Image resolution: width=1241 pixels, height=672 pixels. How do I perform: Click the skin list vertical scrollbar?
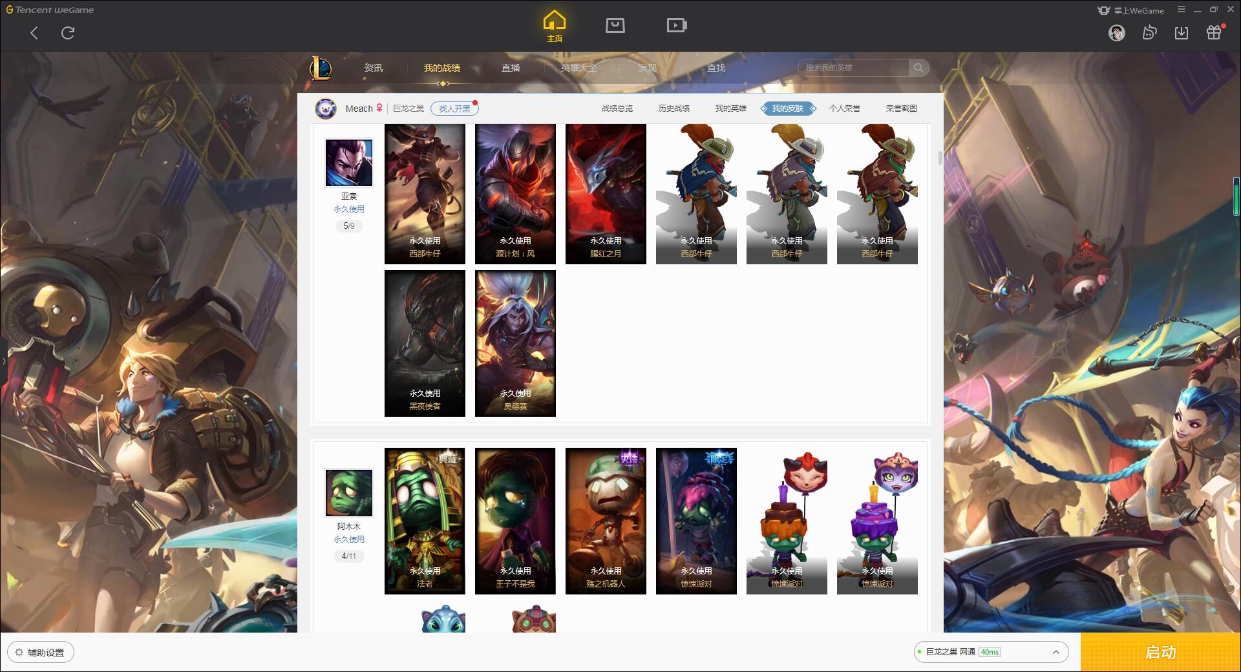pos(940,158)
